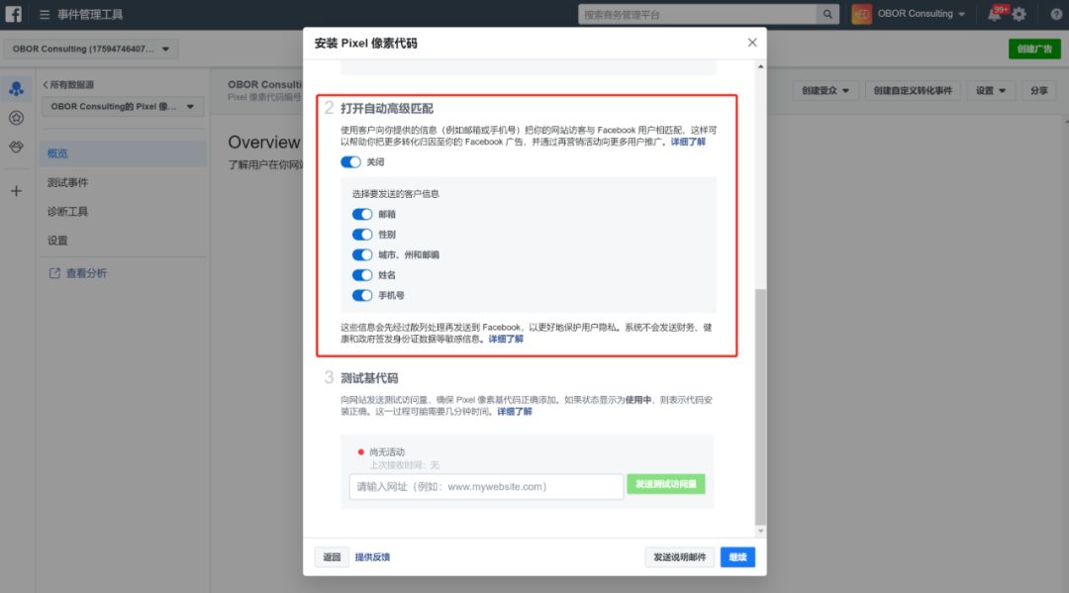Click the 提供反馈 link
This screenshot has width=1069, height=593.
click(x=372, y=557)
